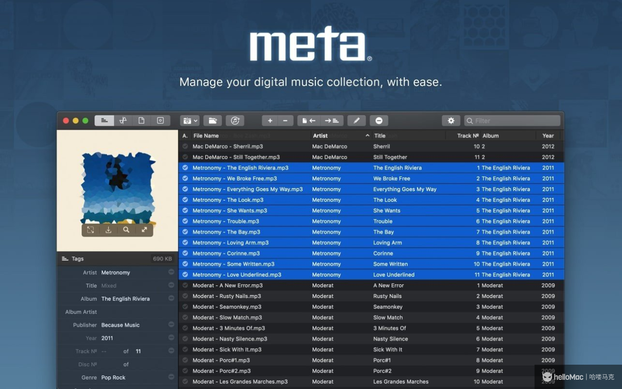
Task: Uncheck Metronomy - Love Underlined.mp3
Action: point(185,275)
